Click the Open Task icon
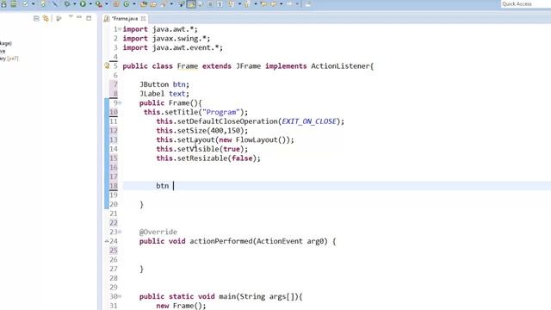The width and height of the screenshot is (551, 310). pyautogui.click(x=153, y=3)
